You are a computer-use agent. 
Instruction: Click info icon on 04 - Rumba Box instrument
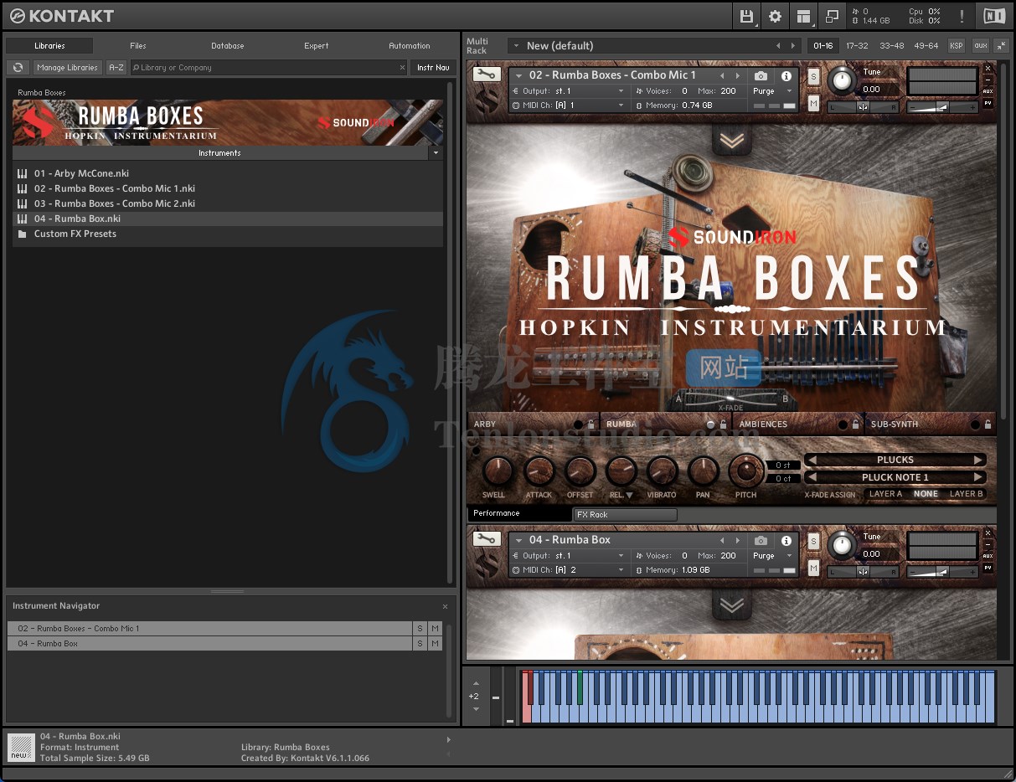click(x=786, y=540)
